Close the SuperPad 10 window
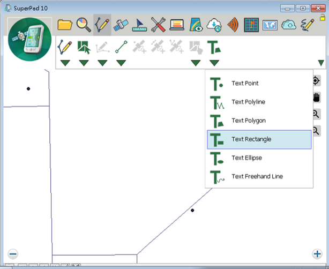 click(x=318, y=9)
